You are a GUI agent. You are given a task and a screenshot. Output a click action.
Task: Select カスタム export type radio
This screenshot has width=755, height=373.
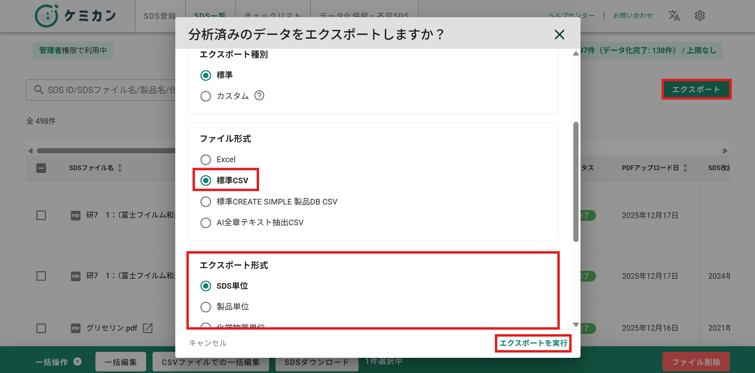coord(206,96)
